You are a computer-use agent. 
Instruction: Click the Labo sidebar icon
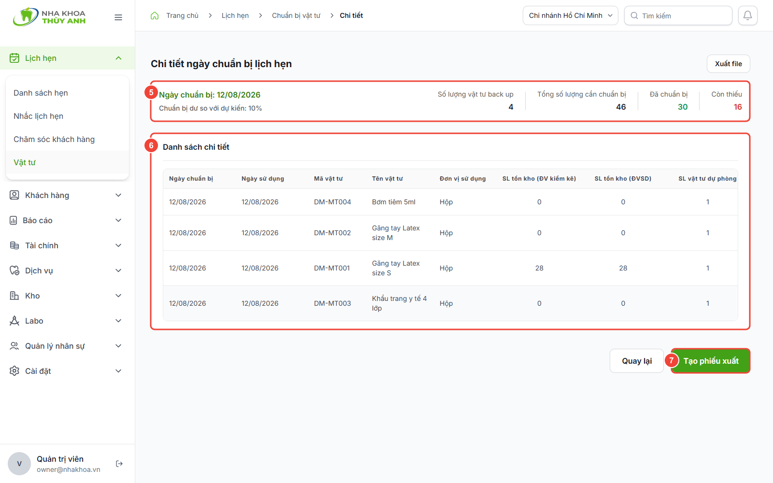coord(14,321)
